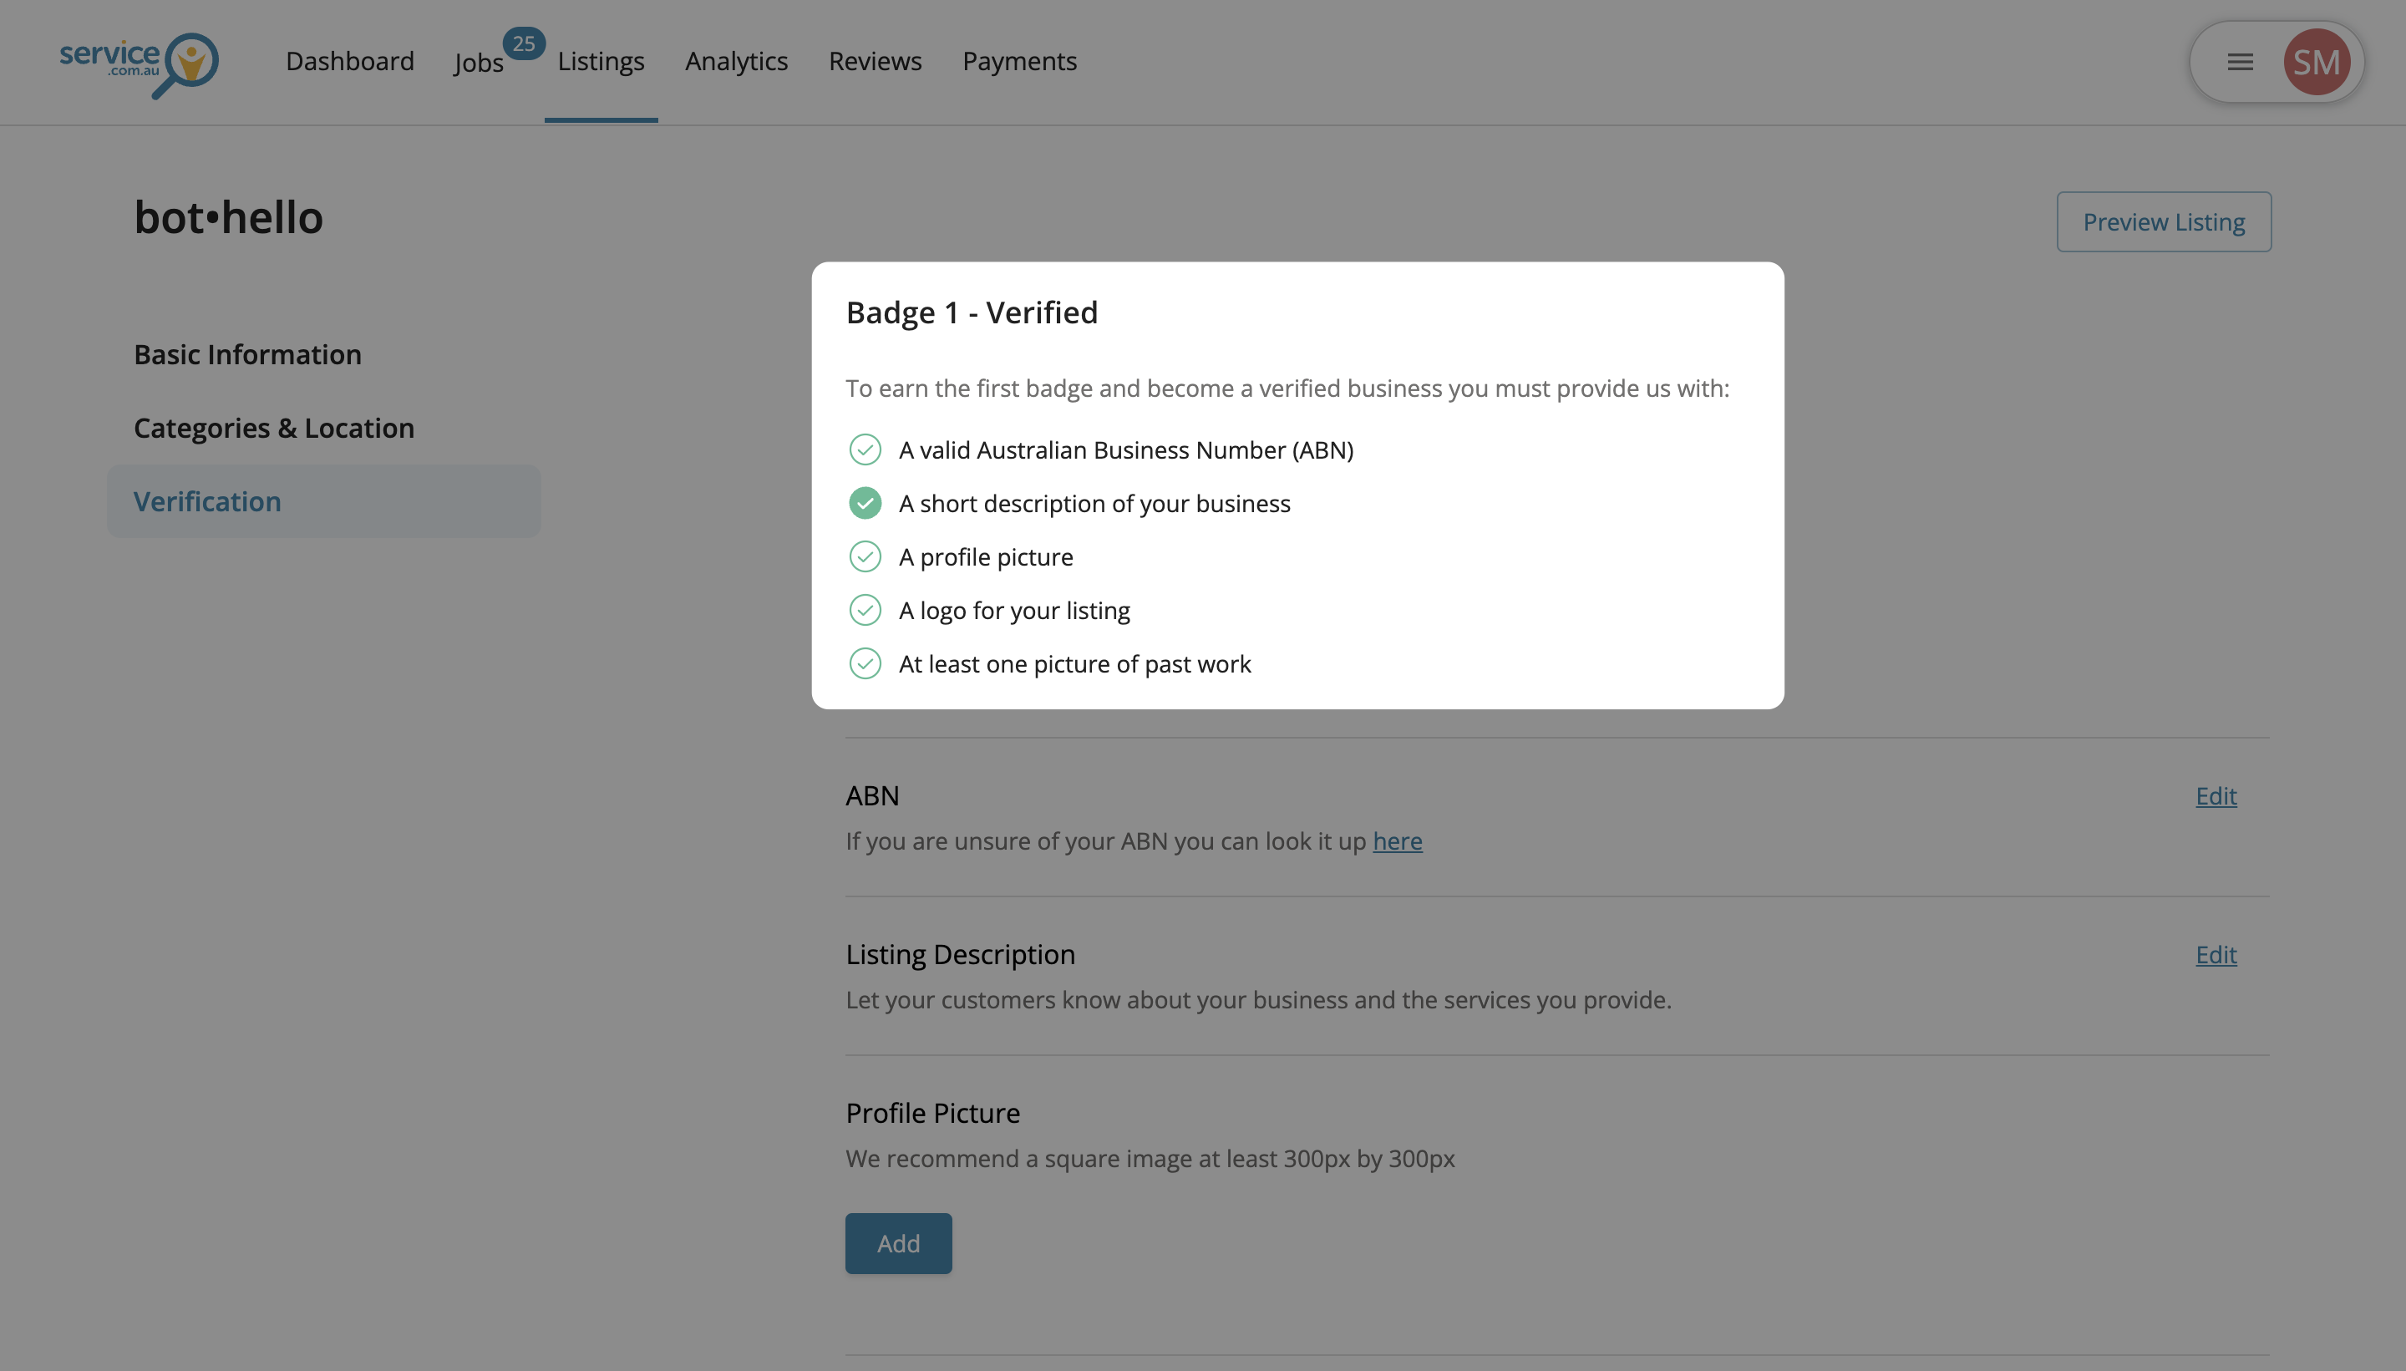
Task: Select Categories & Location in sidebar
Action: pyautogui.click(x=274, y=429)
